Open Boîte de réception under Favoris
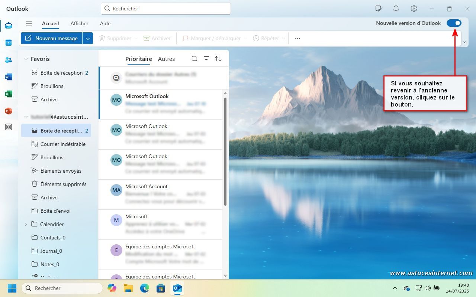The image size is (476, 297). (x=57, y=73)
